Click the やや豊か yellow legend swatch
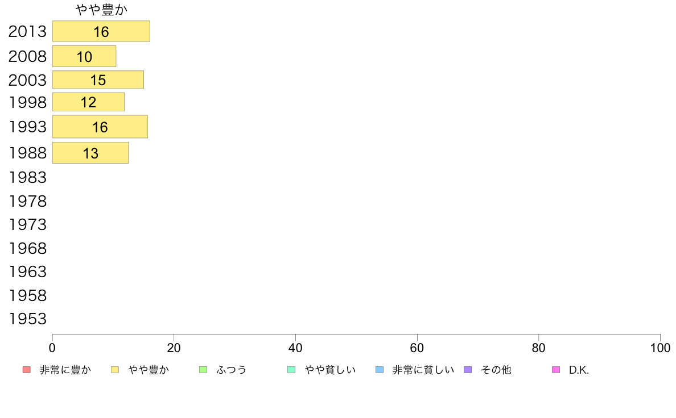 pos(115,370)
